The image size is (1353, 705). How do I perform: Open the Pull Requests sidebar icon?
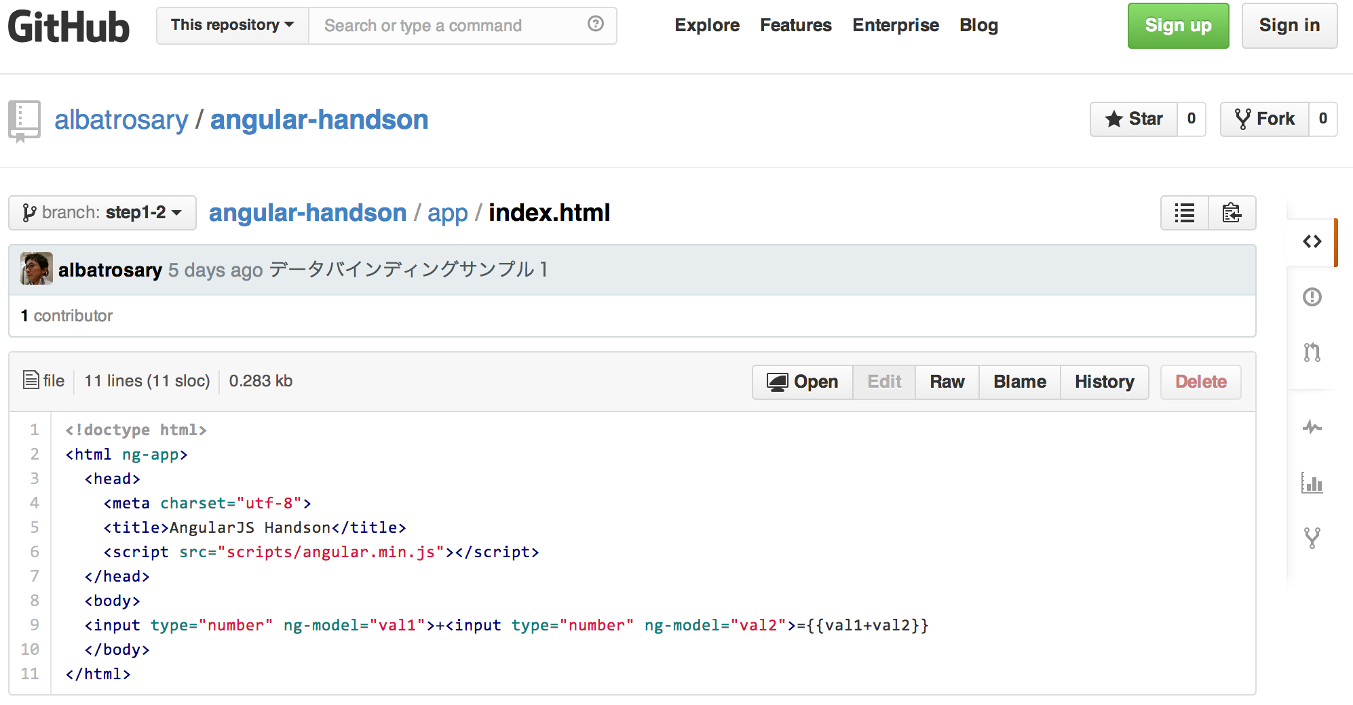1312,352
